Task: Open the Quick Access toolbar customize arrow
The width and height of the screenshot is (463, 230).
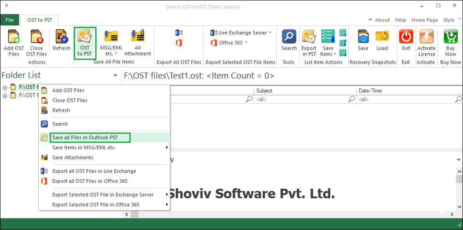Action: pyautogui.click(x=6, y=6)
